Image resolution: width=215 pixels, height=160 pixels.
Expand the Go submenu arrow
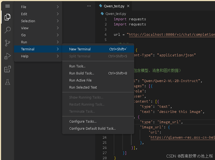pos(58,35)
